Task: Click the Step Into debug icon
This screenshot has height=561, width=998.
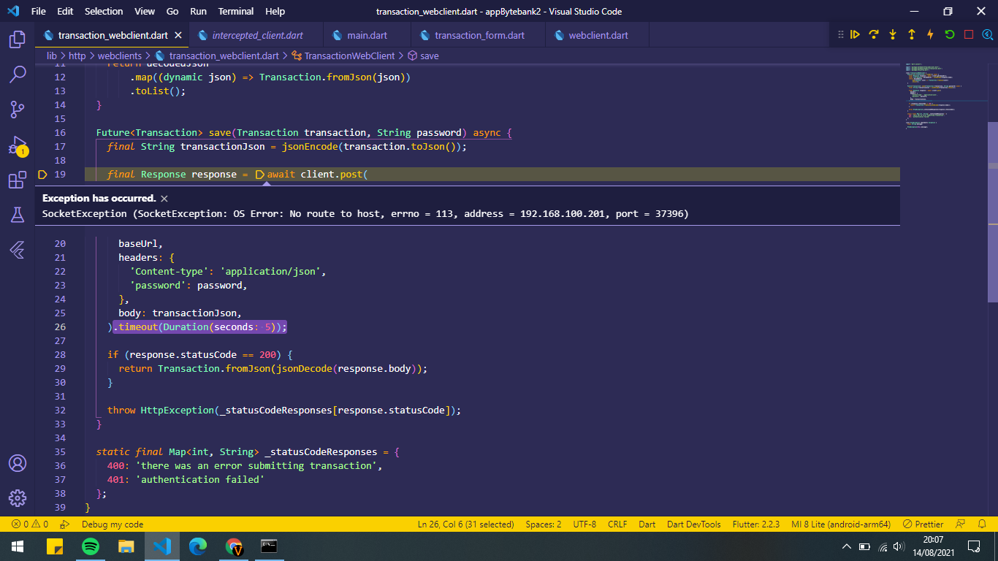Action: [893, 34]
